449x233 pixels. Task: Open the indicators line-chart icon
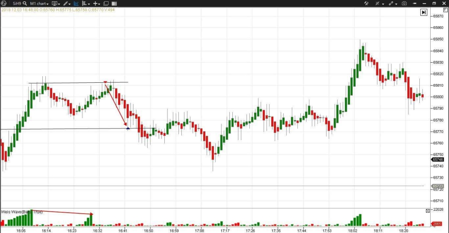76,3
